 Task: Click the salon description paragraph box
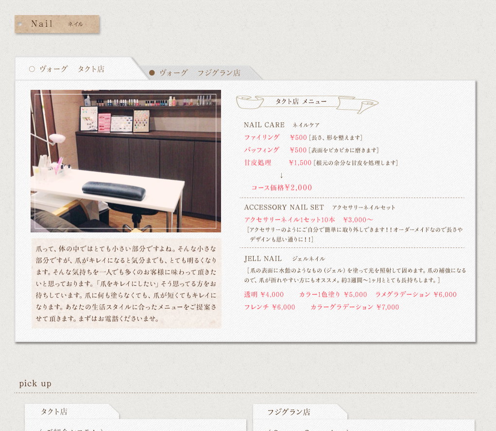126,283
